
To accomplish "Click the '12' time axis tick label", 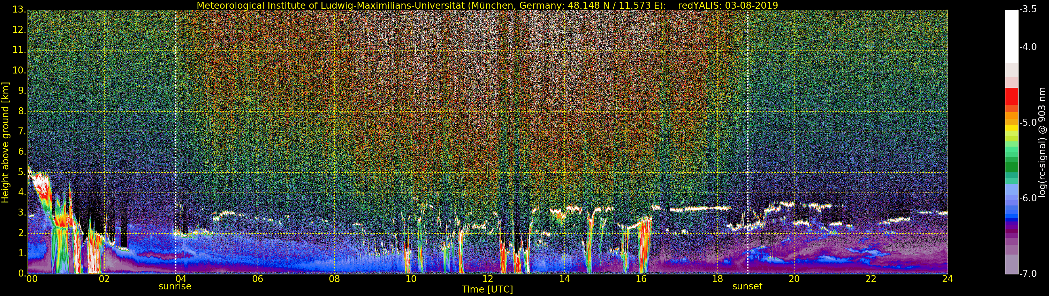I will pos(487,279).
